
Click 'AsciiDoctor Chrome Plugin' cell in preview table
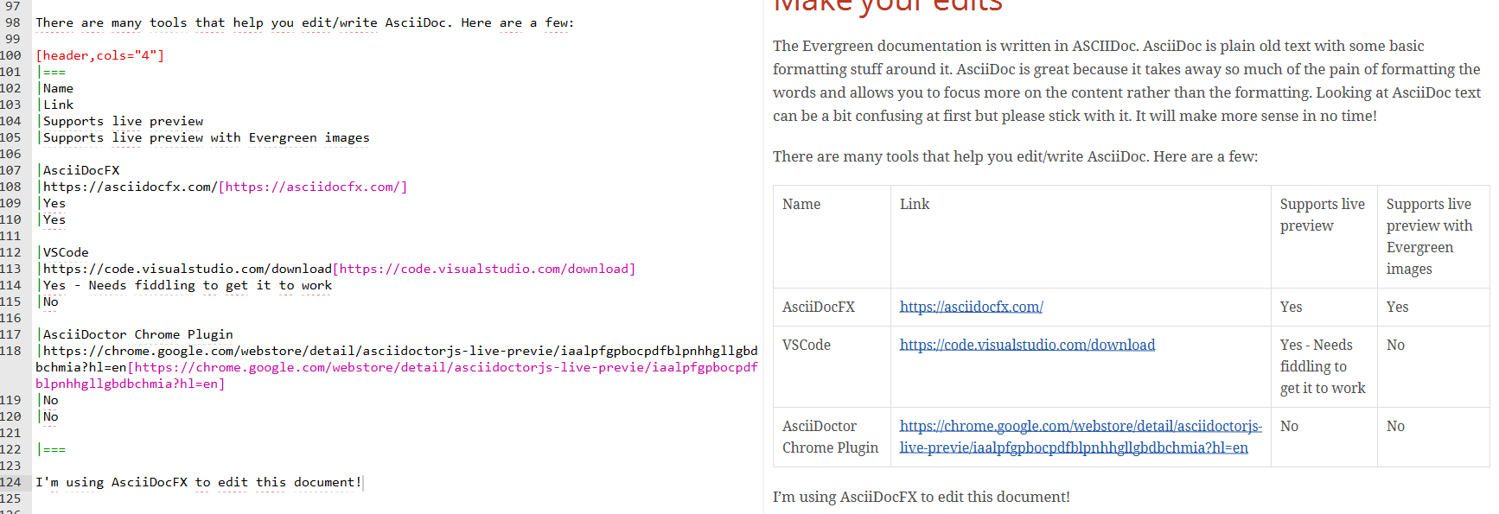[830, 437]
